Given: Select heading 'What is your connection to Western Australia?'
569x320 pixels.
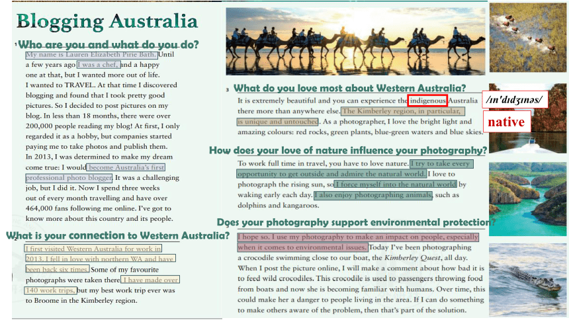Looking at the screenshot, I should [118, 236].
